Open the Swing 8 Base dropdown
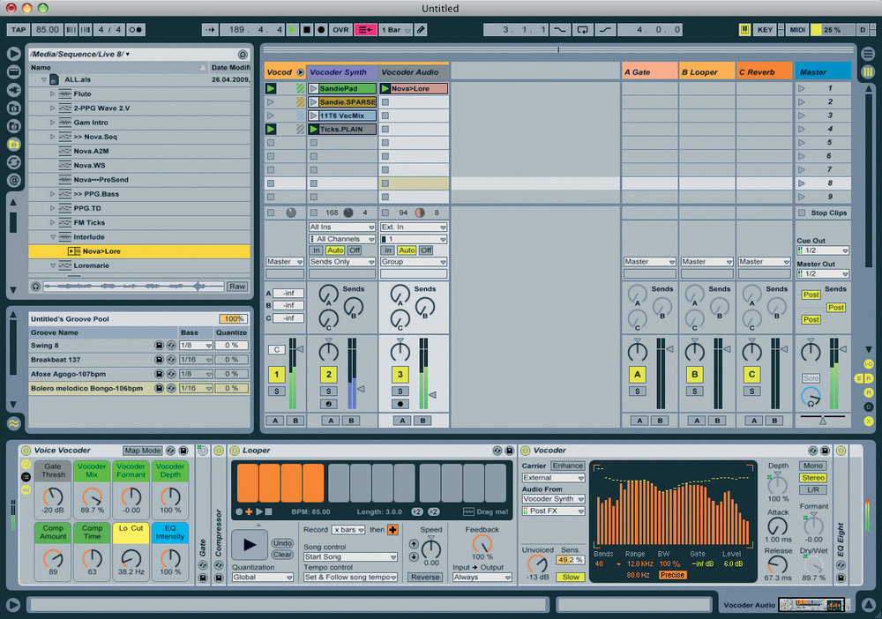Image resolution: width=882 pixels, height=619 pixels. pyautogui.click(x=195, y=345)
